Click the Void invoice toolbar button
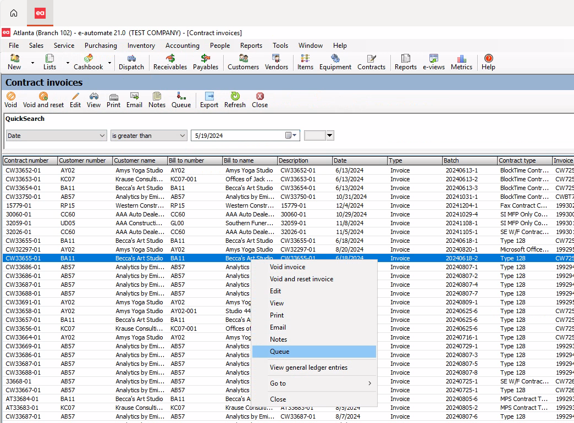The height and width of the screenshot is (423, 574). pos(10,100)
